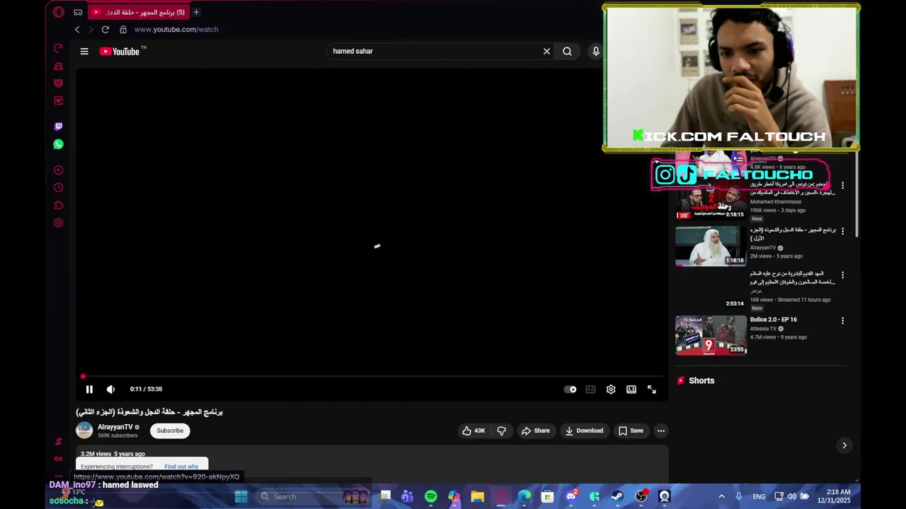Save video to playlist
Screen dimensions: 906x509
tap(631, 431)
